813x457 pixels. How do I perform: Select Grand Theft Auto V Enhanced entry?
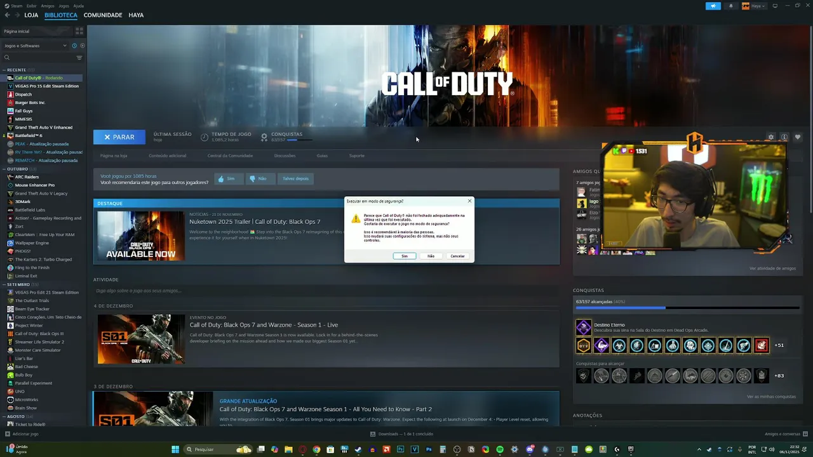43,128
